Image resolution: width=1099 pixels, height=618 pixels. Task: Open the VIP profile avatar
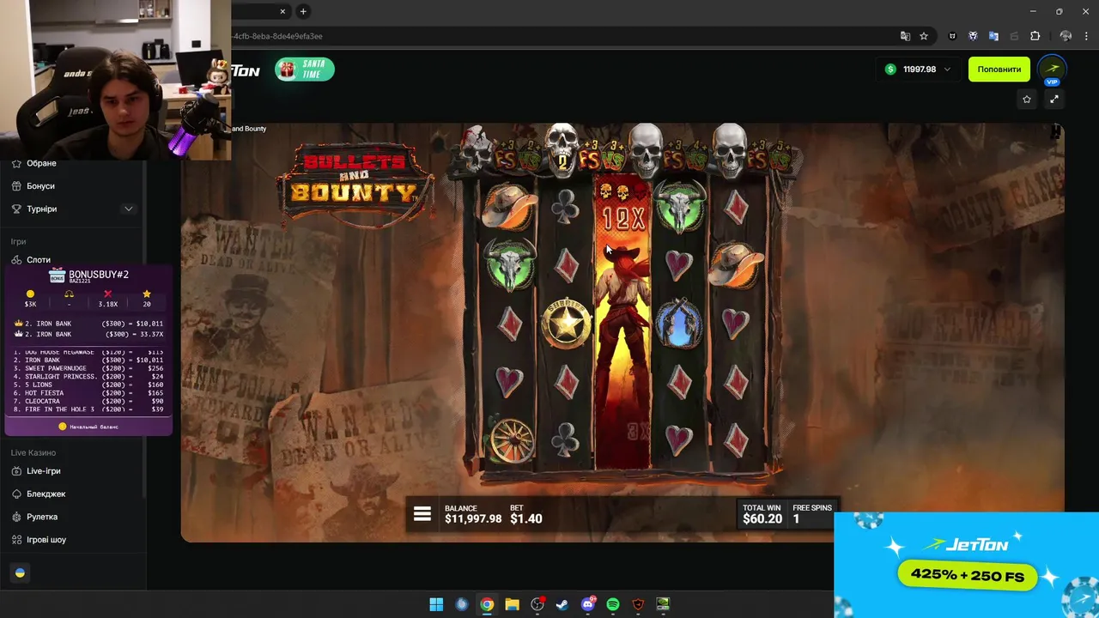point(1053,70)
